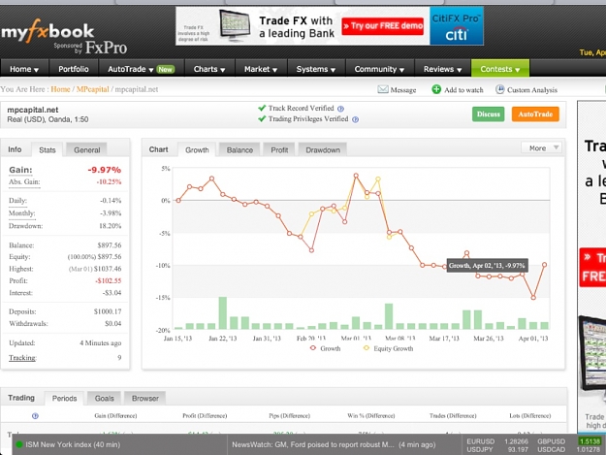Screen dimensions: 606x455
Task: Click the orange AutoTrade button
Action: tap(535, 114)
